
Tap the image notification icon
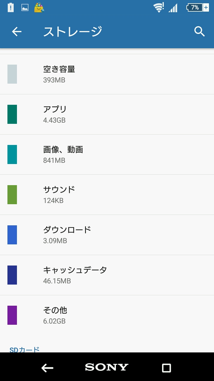(x=25, y=8)
